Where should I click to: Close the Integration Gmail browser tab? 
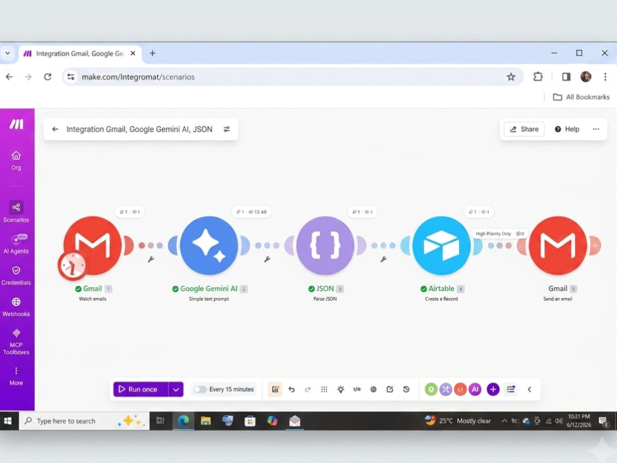tap(133, 53)
